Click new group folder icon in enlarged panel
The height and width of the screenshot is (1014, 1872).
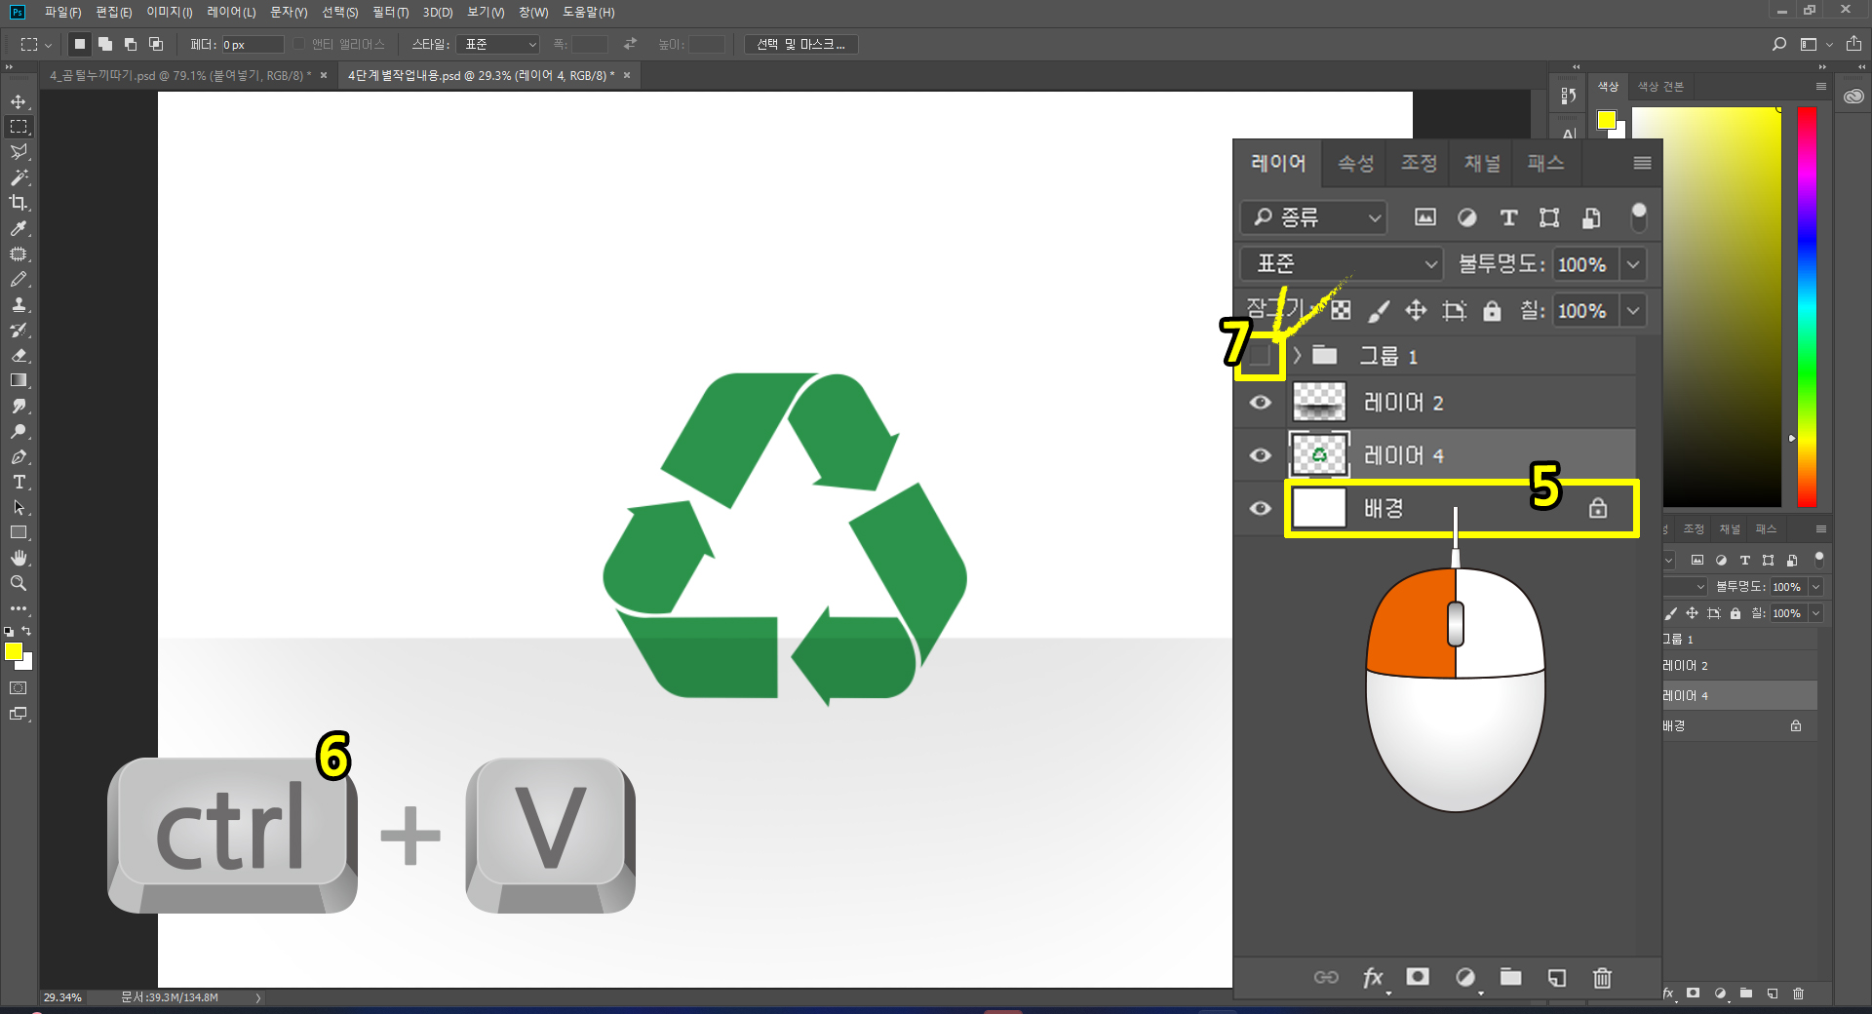tap(1510, 977)
